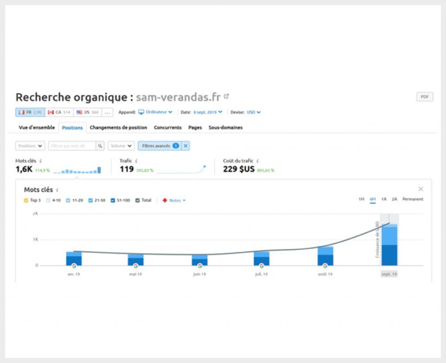Toggle the Top 3 checkbox
Screen dimensions: 446x363
[26, 201]
